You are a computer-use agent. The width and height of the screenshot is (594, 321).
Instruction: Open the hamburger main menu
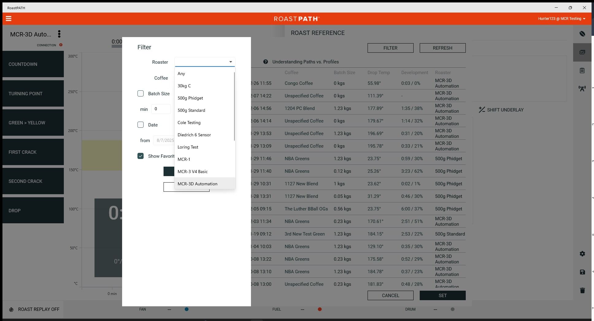9,19
